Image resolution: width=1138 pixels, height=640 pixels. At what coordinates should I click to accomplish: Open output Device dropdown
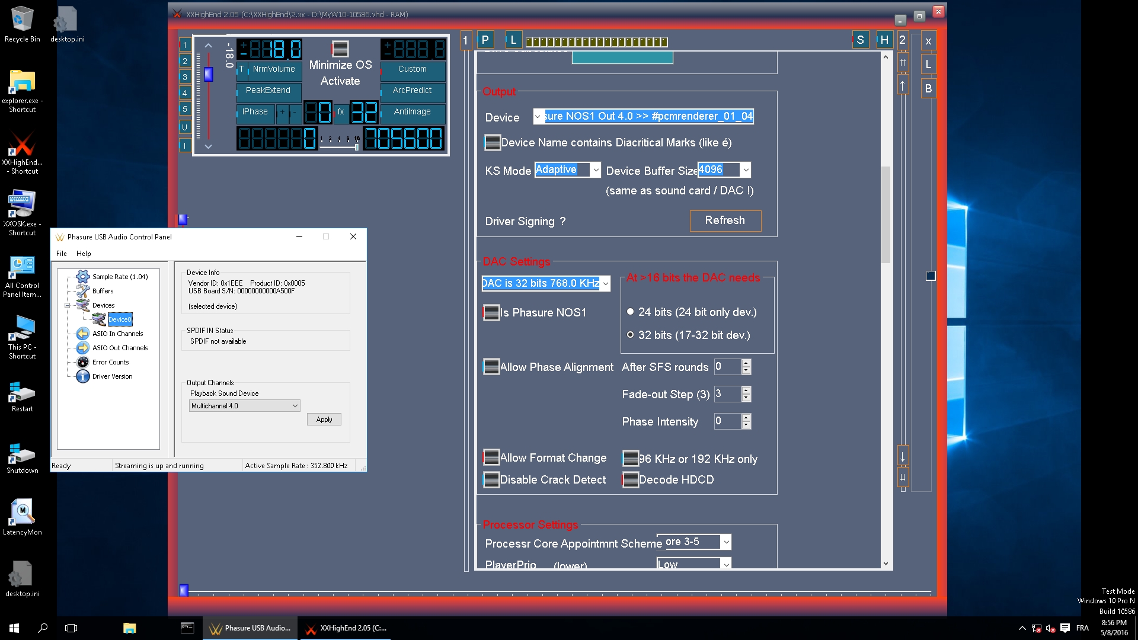538,117
